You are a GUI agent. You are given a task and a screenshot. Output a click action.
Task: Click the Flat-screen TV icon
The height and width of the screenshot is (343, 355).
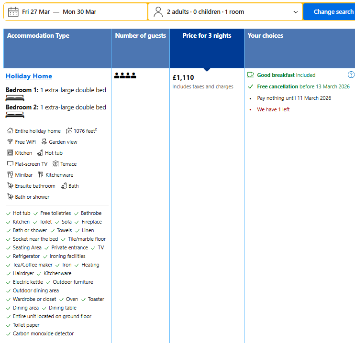pyautogui.click(x=10, y=164)
